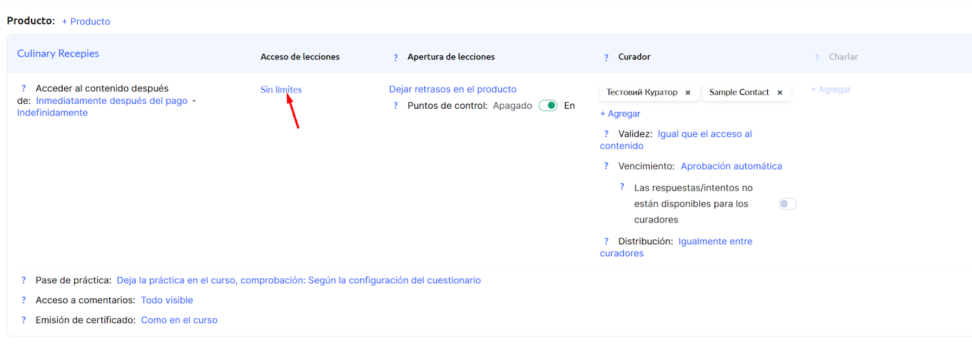Remove Sample Contact curator with x icon
Viewport: 972px width, 348px height.
(x=780, y=92)
